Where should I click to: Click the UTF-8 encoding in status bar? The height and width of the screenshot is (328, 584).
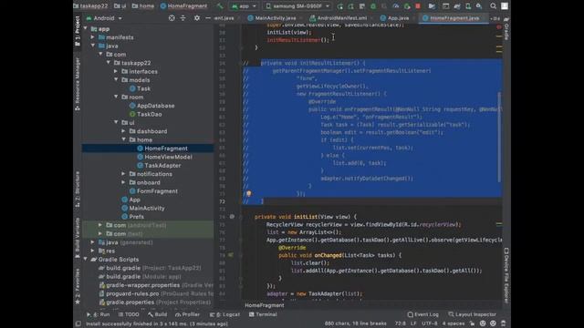click(430, 323)
